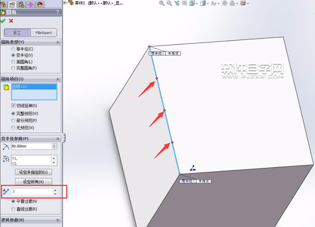Open the Display Style dropdown arrow
This screenshot has height=227, width=315.
click(208, 4)
